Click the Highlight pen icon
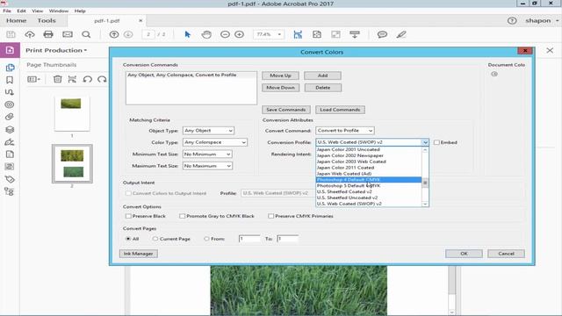Image resolution: width=562 pixels, height=316 pixels. 401,34
